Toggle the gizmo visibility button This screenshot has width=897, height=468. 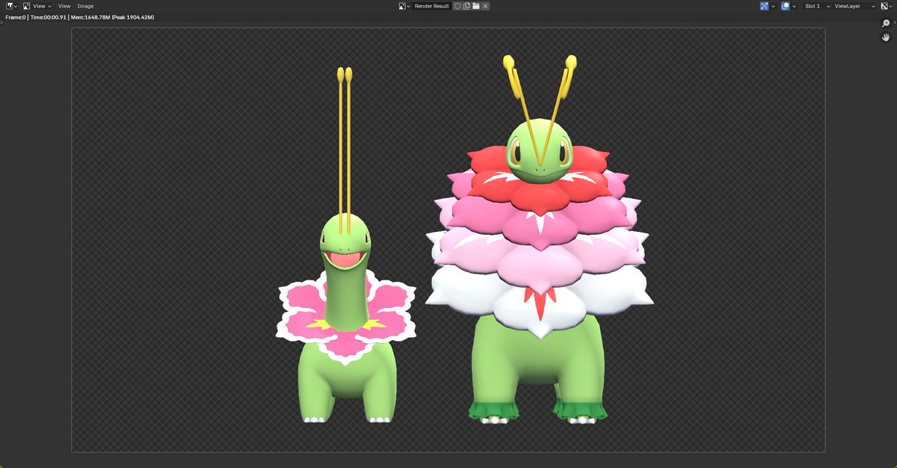pyautogui.click(x=764, y=6)
